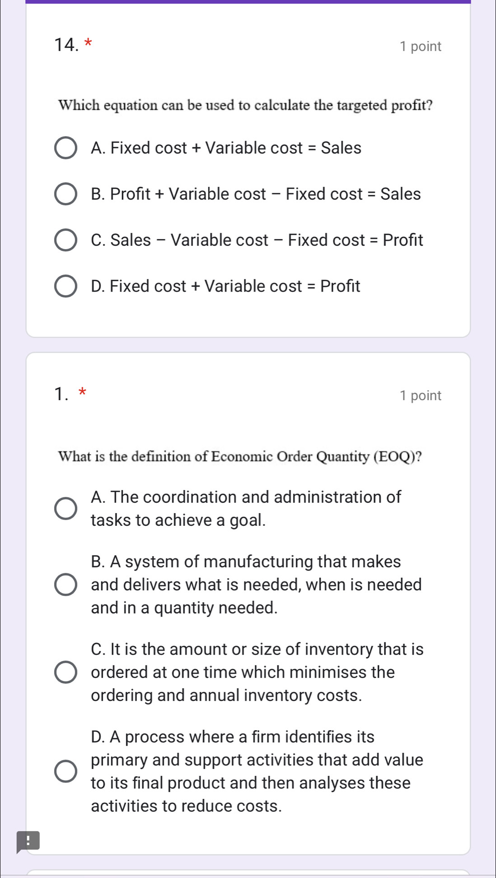Click label text 'B. Profit + Variable cost – Fixed cost = Sales'

(256, 194)
